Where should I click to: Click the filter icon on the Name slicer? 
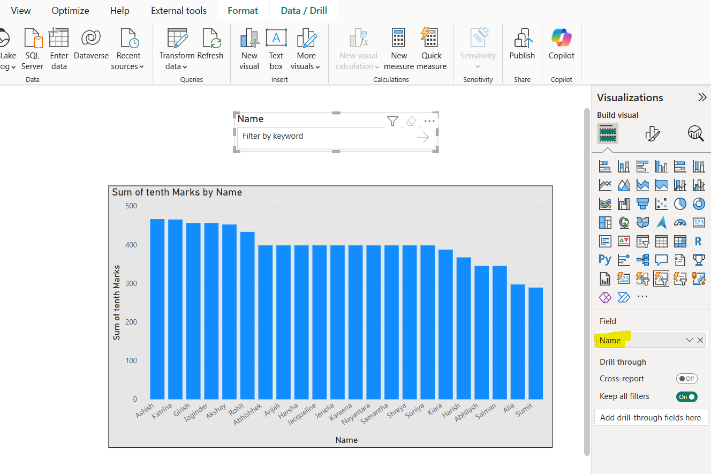(x=392, y=121)
